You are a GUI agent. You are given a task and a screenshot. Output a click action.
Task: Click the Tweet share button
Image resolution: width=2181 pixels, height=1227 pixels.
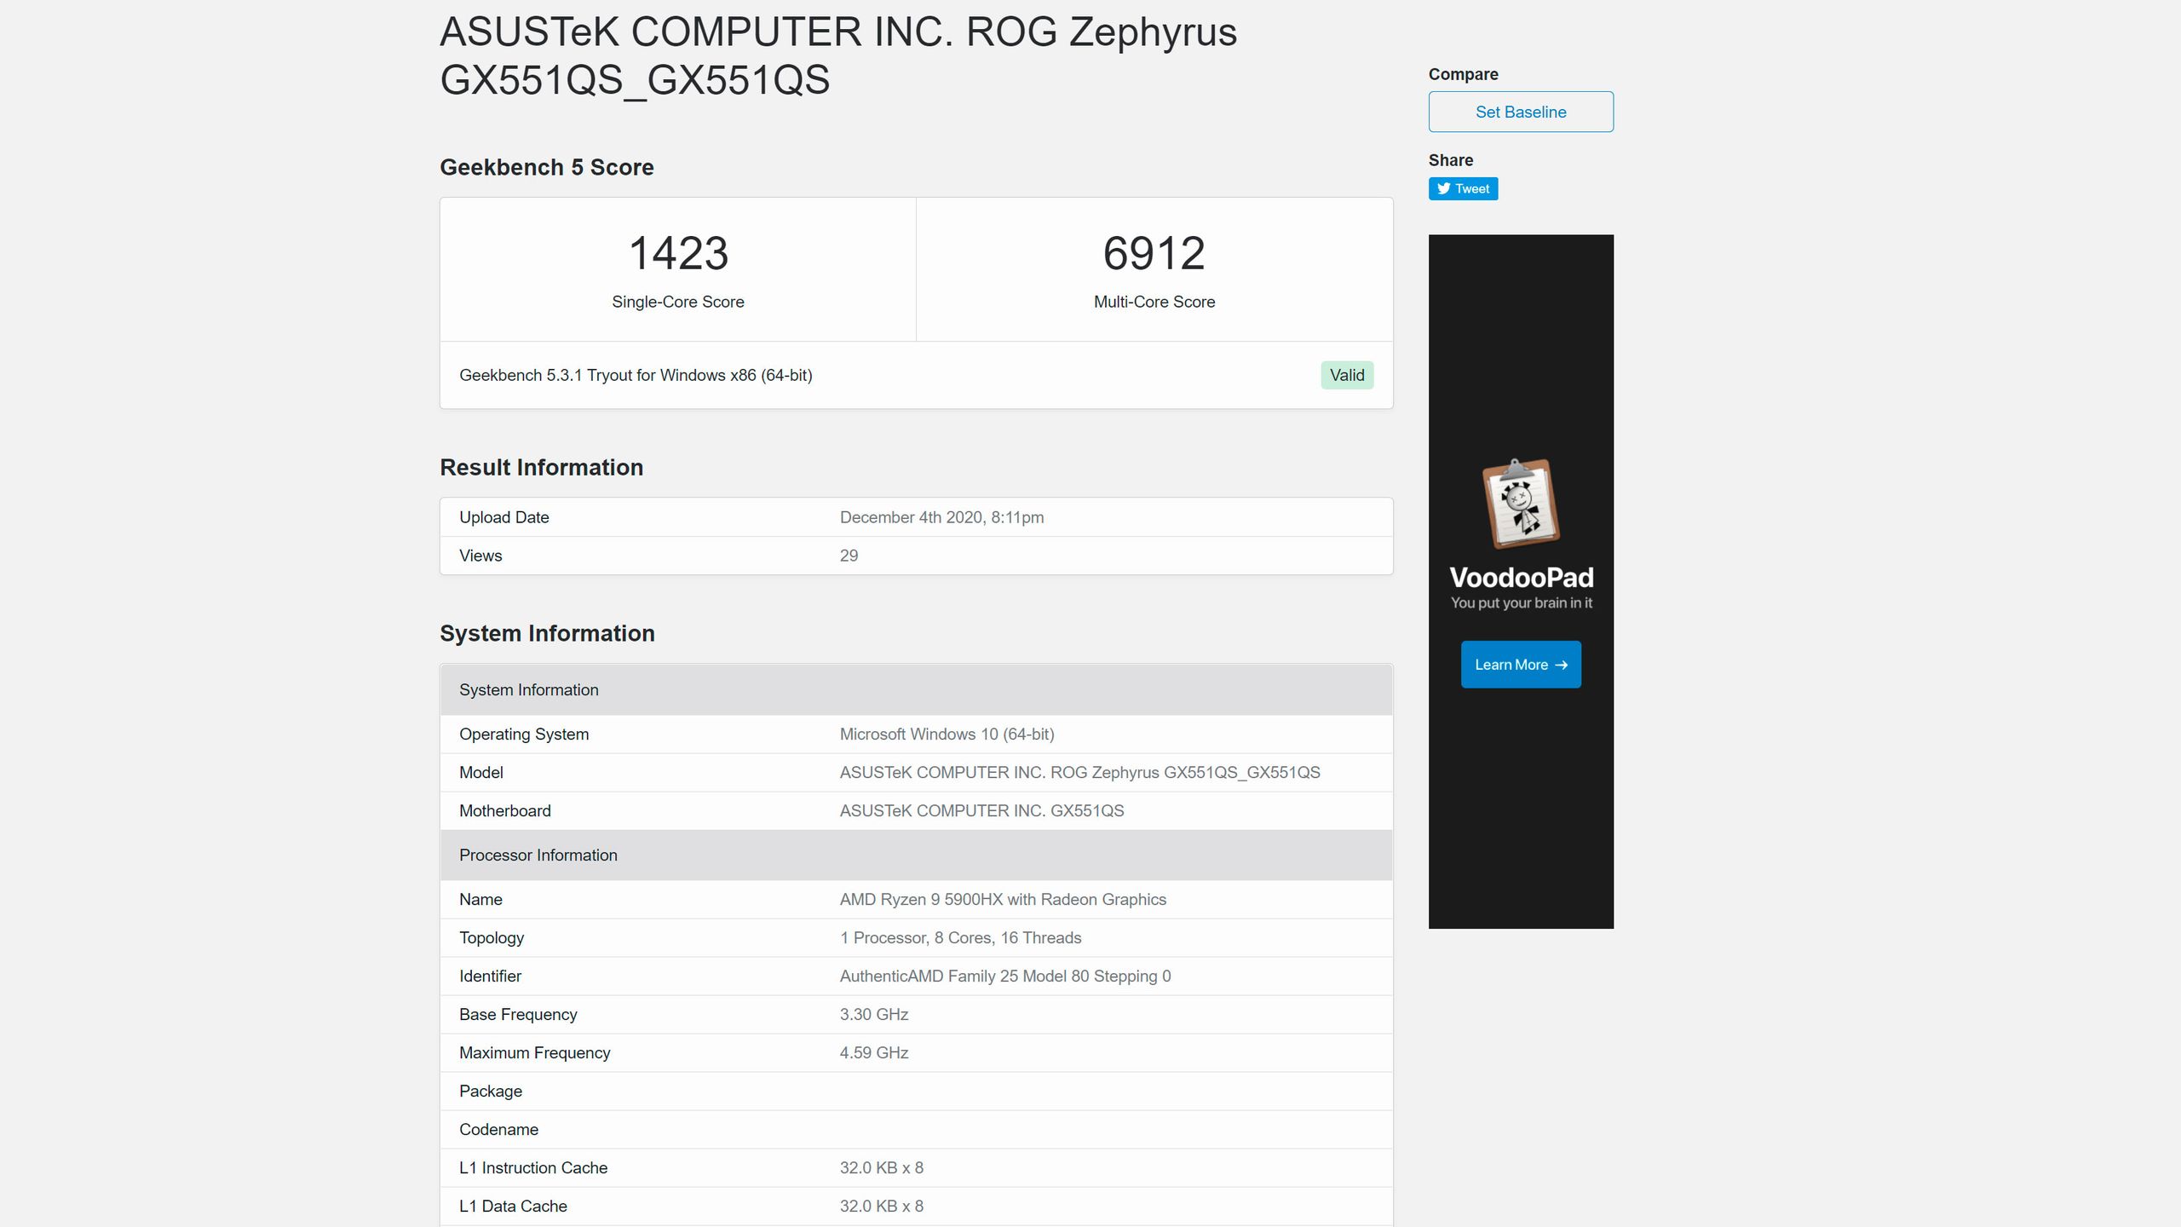(x=1463, y=188)
